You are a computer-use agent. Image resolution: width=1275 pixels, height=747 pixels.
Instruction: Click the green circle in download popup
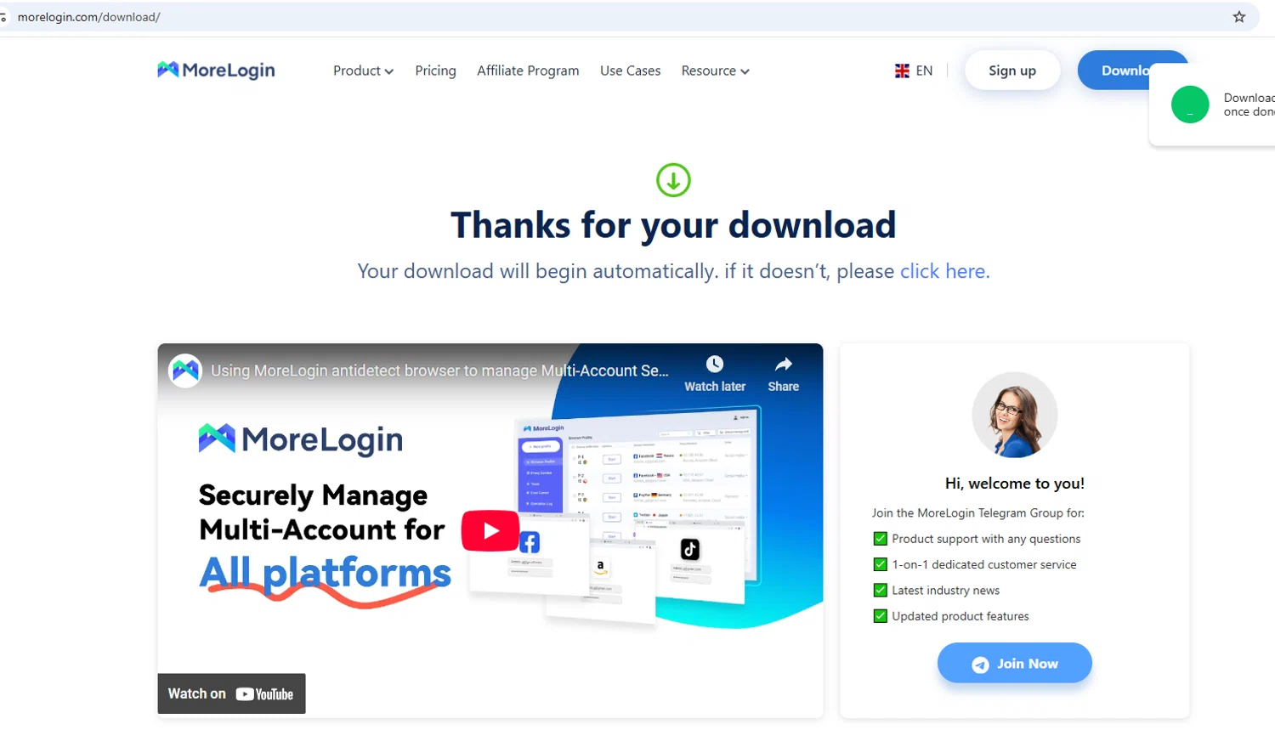[x=1190, y=105]
